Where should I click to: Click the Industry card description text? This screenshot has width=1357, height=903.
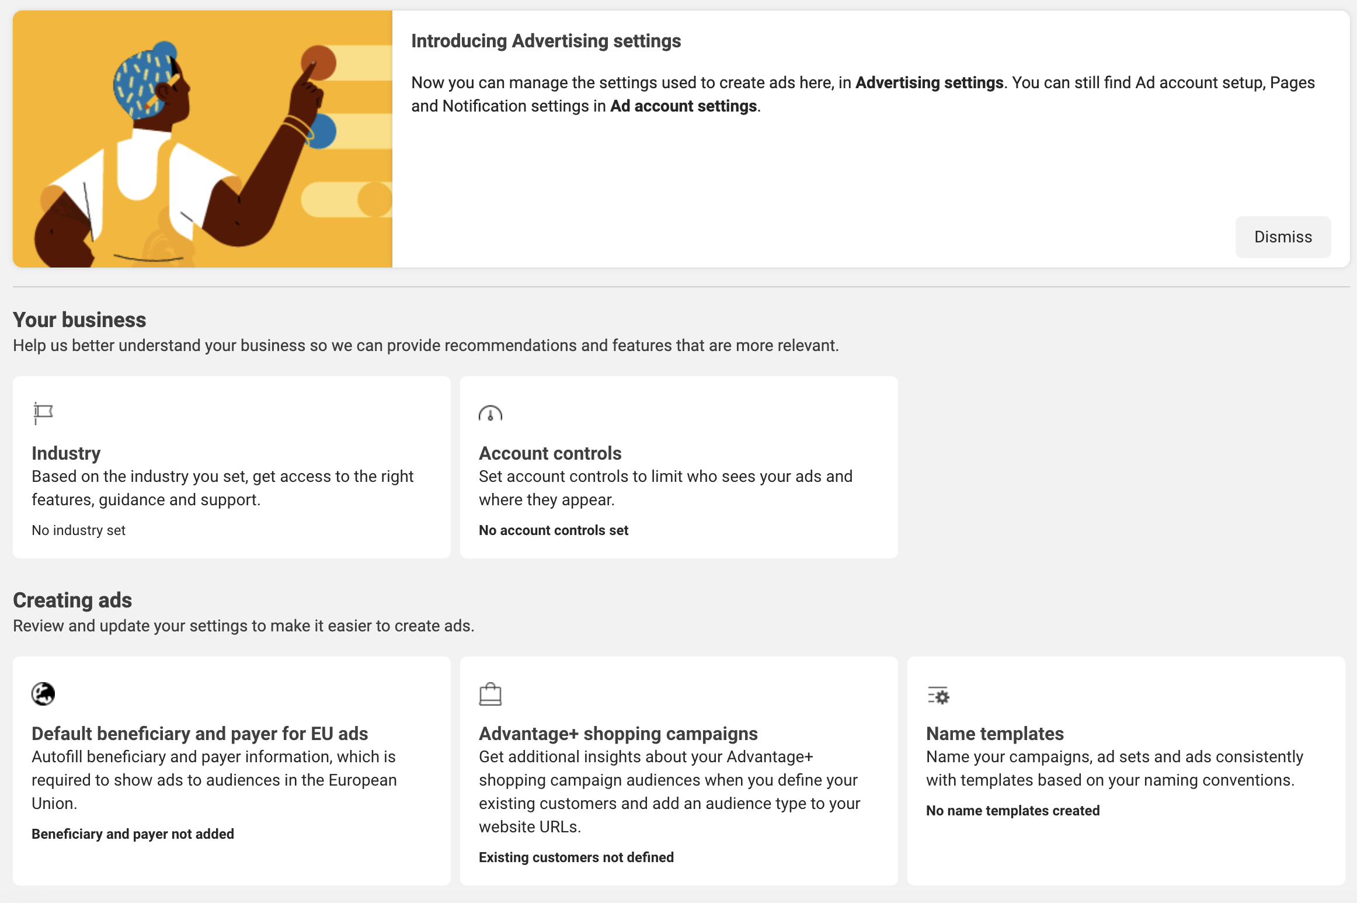222,488
